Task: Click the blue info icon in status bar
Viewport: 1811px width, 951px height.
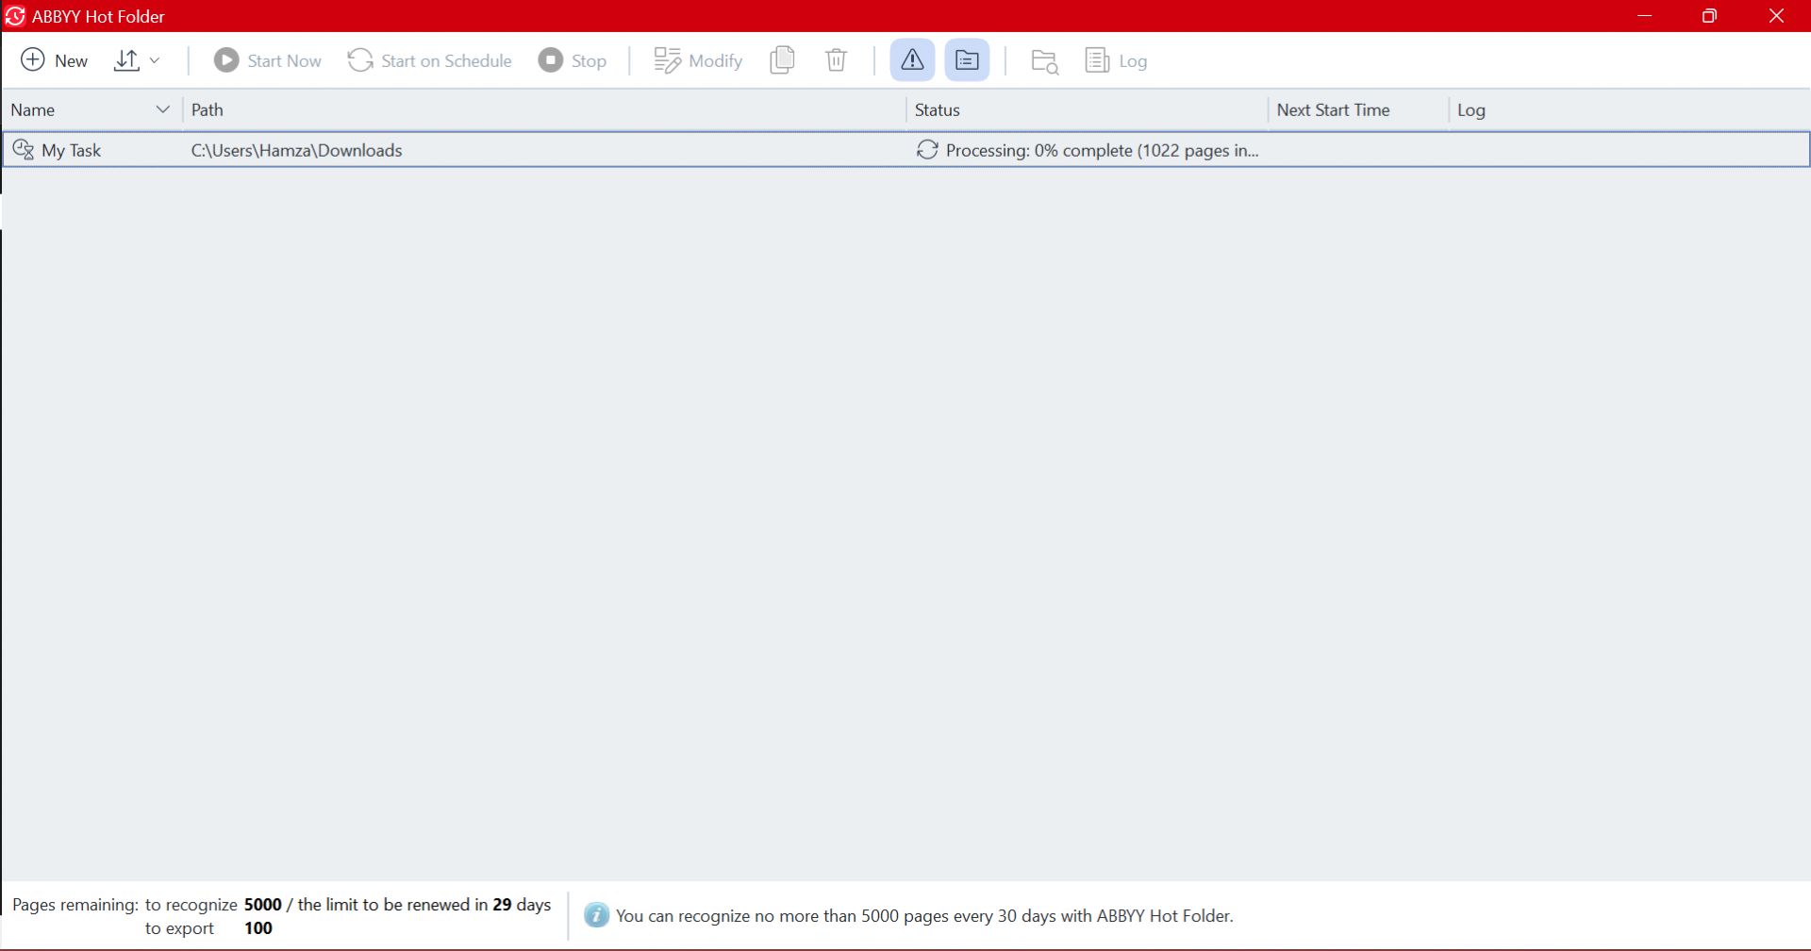Action: (x=596, y=915)
